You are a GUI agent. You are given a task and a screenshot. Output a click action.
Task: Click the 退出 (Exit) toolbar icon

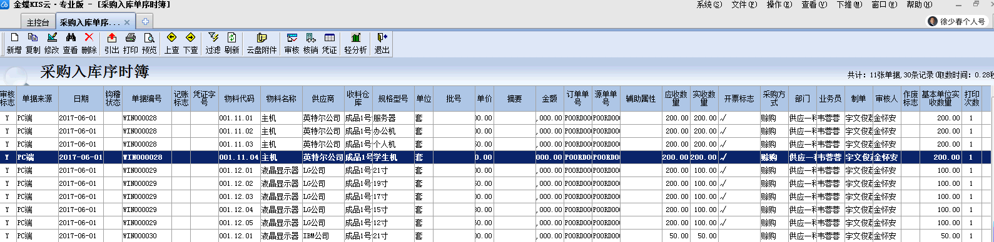coord(382,44)
